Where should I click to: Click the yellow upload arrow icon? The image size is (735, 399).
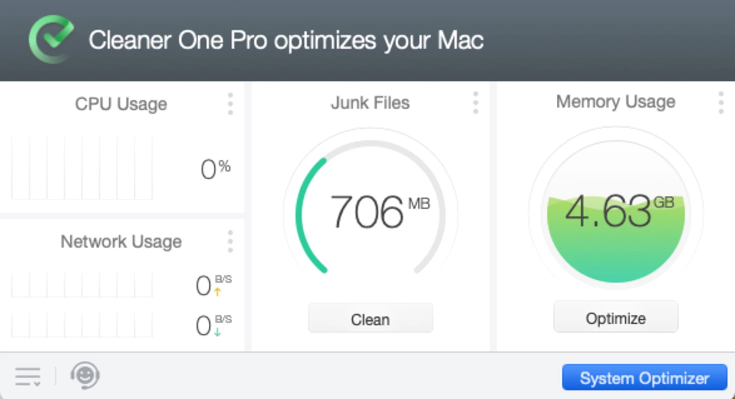click(217, 292)
